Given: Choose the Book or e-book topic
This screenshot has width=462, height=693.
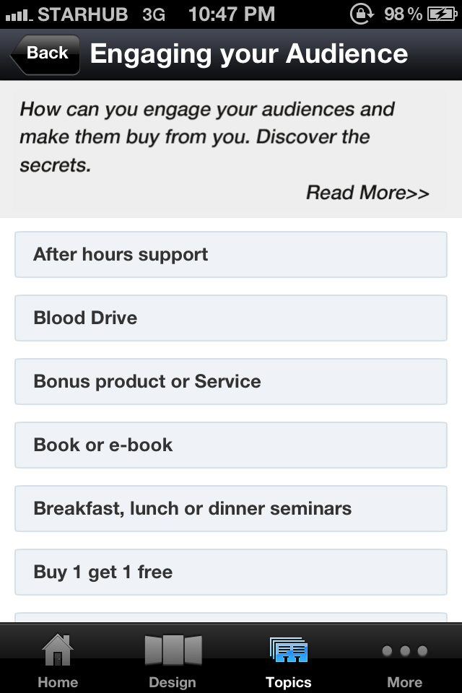Looking at the screenshot, I should coord(231,445).
